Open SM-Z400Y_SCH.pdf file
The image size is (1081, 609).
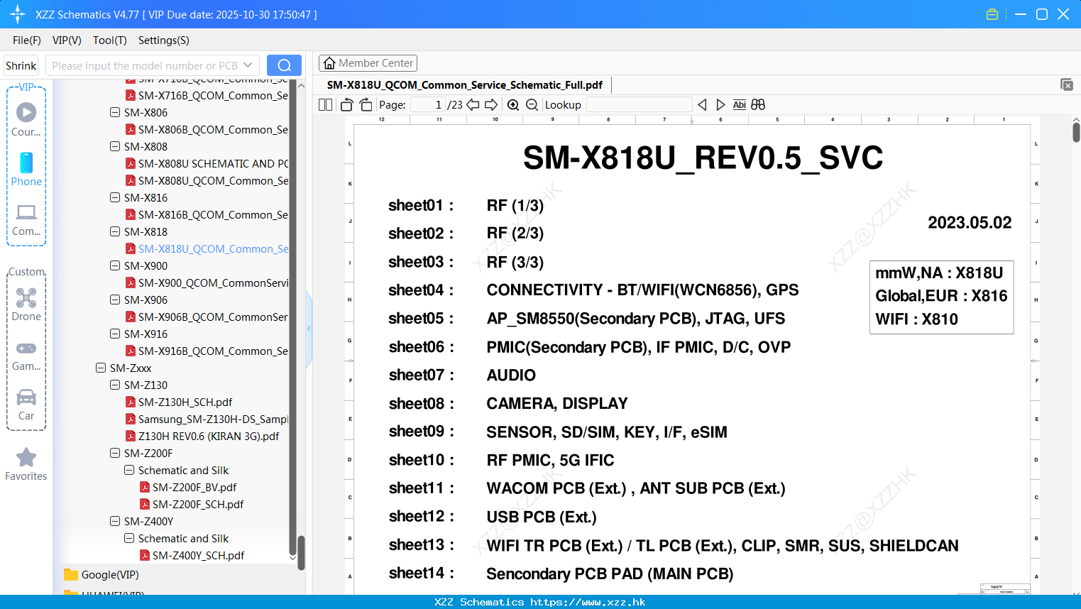[198, 555]
